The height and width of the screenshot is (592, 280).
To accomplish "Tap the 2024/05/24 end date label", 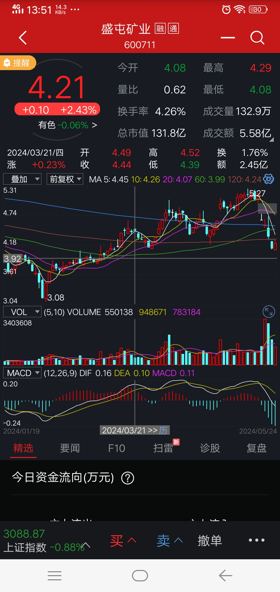I will point(258,431).
